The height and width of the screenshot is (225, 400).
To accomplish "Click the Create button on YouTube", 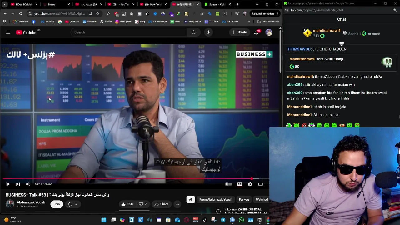I will (x=239, y=32).
